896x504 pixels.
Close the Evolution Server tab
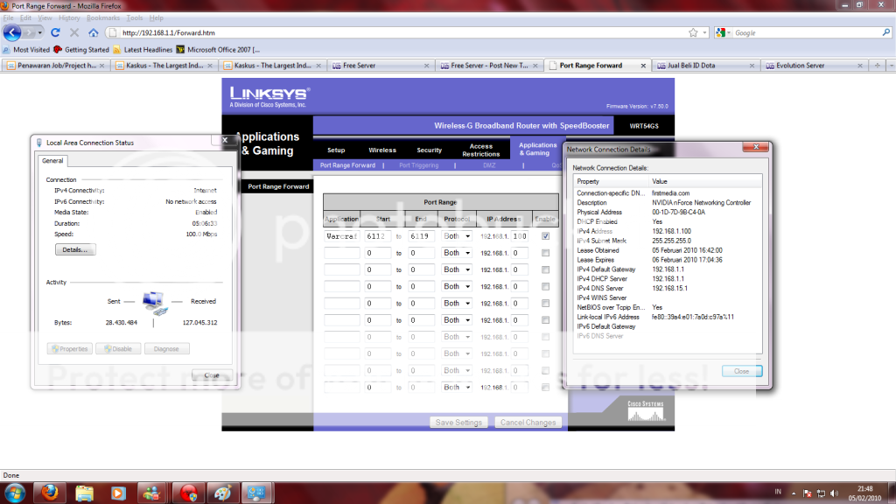(860, 66)
